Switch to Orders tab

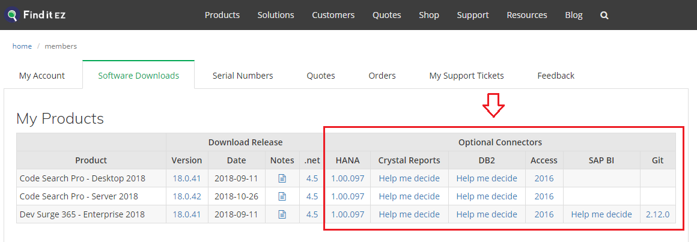point(382,76)
